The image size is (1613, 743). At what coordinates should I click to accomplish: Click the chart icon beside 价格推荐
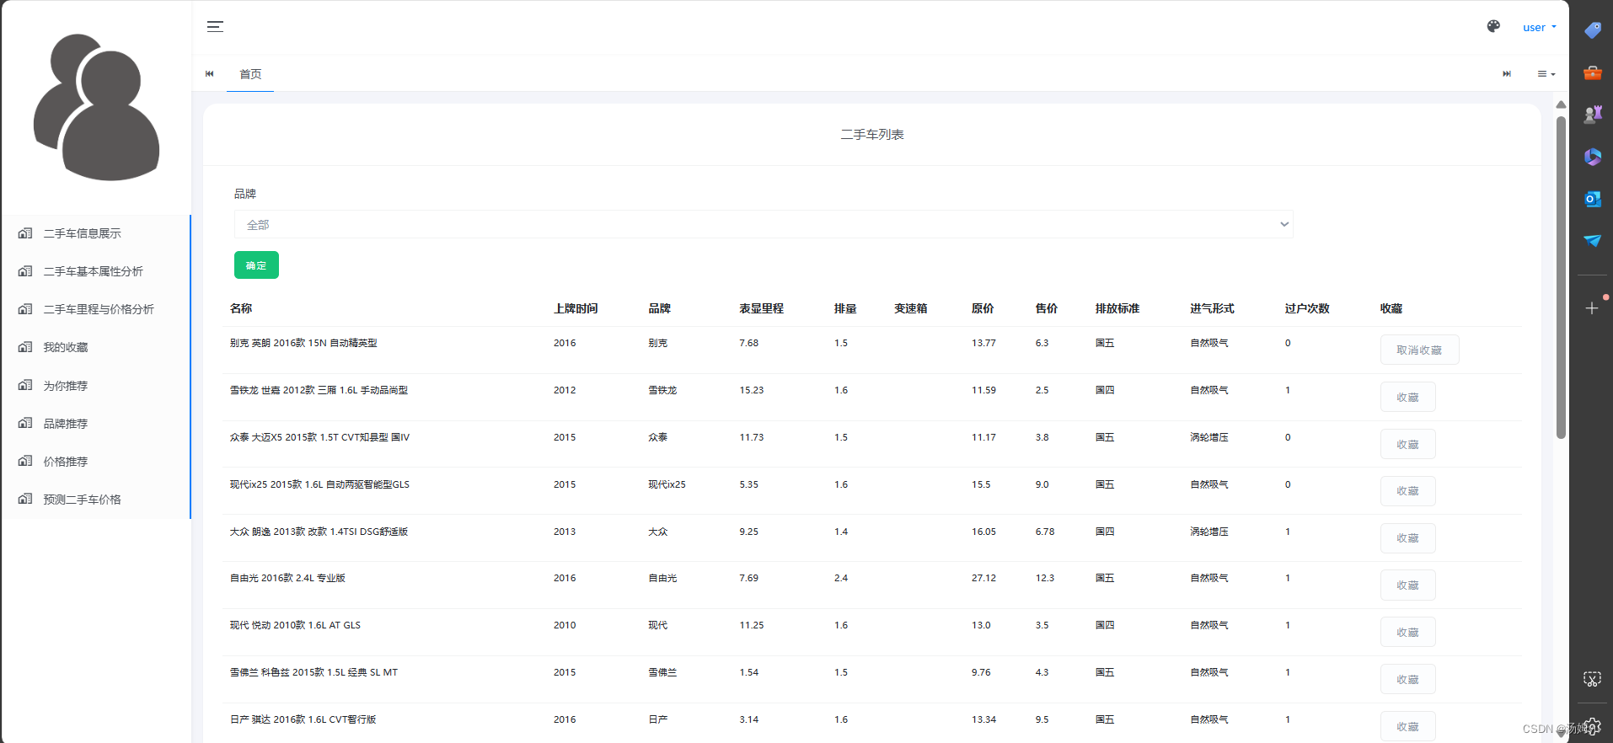pos(25,461)
